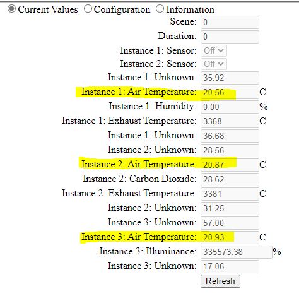Click the Unknown field showing 17.06
Image resolution: width=299 pixels, height=296 pixels.
230,266
